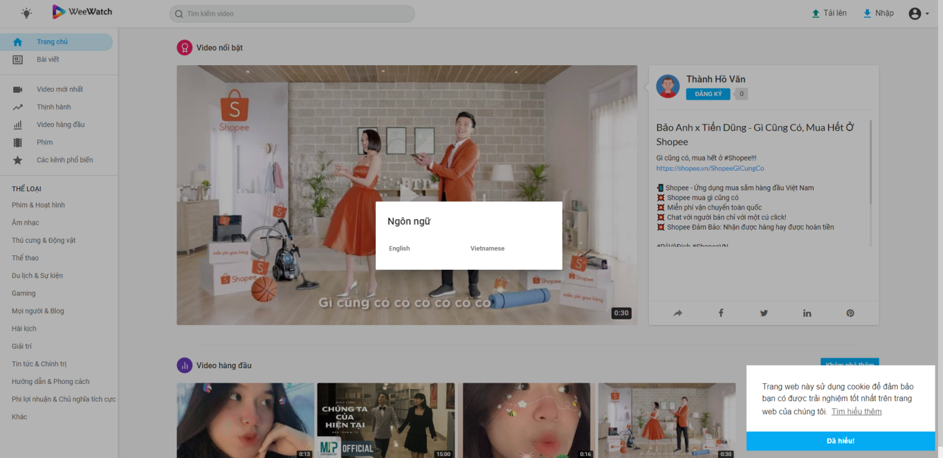Toggle the theme with the lightbulb icon
Viewport: 943px width, 458px height.
(26, 13)
